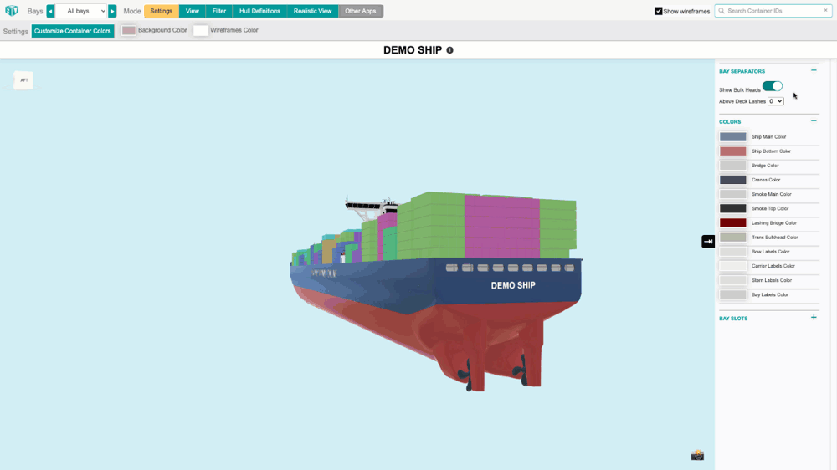Screen dimensions: 837x470
Task: Toggle Show Bulk Heads switch
Action: pos(772,86)
